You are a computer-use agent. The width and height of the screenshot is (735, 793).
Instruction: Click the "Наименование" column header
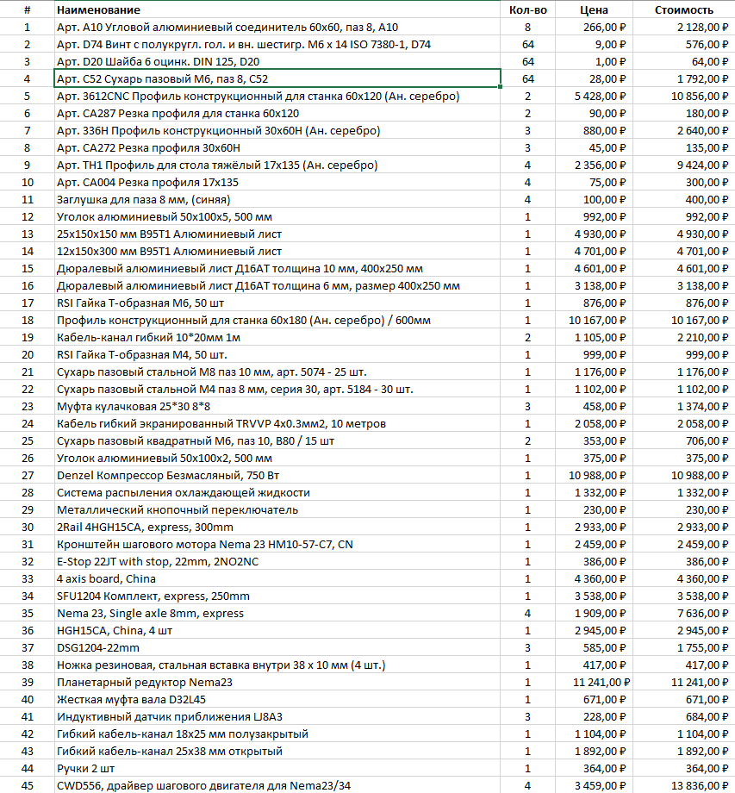click(99, 10)
